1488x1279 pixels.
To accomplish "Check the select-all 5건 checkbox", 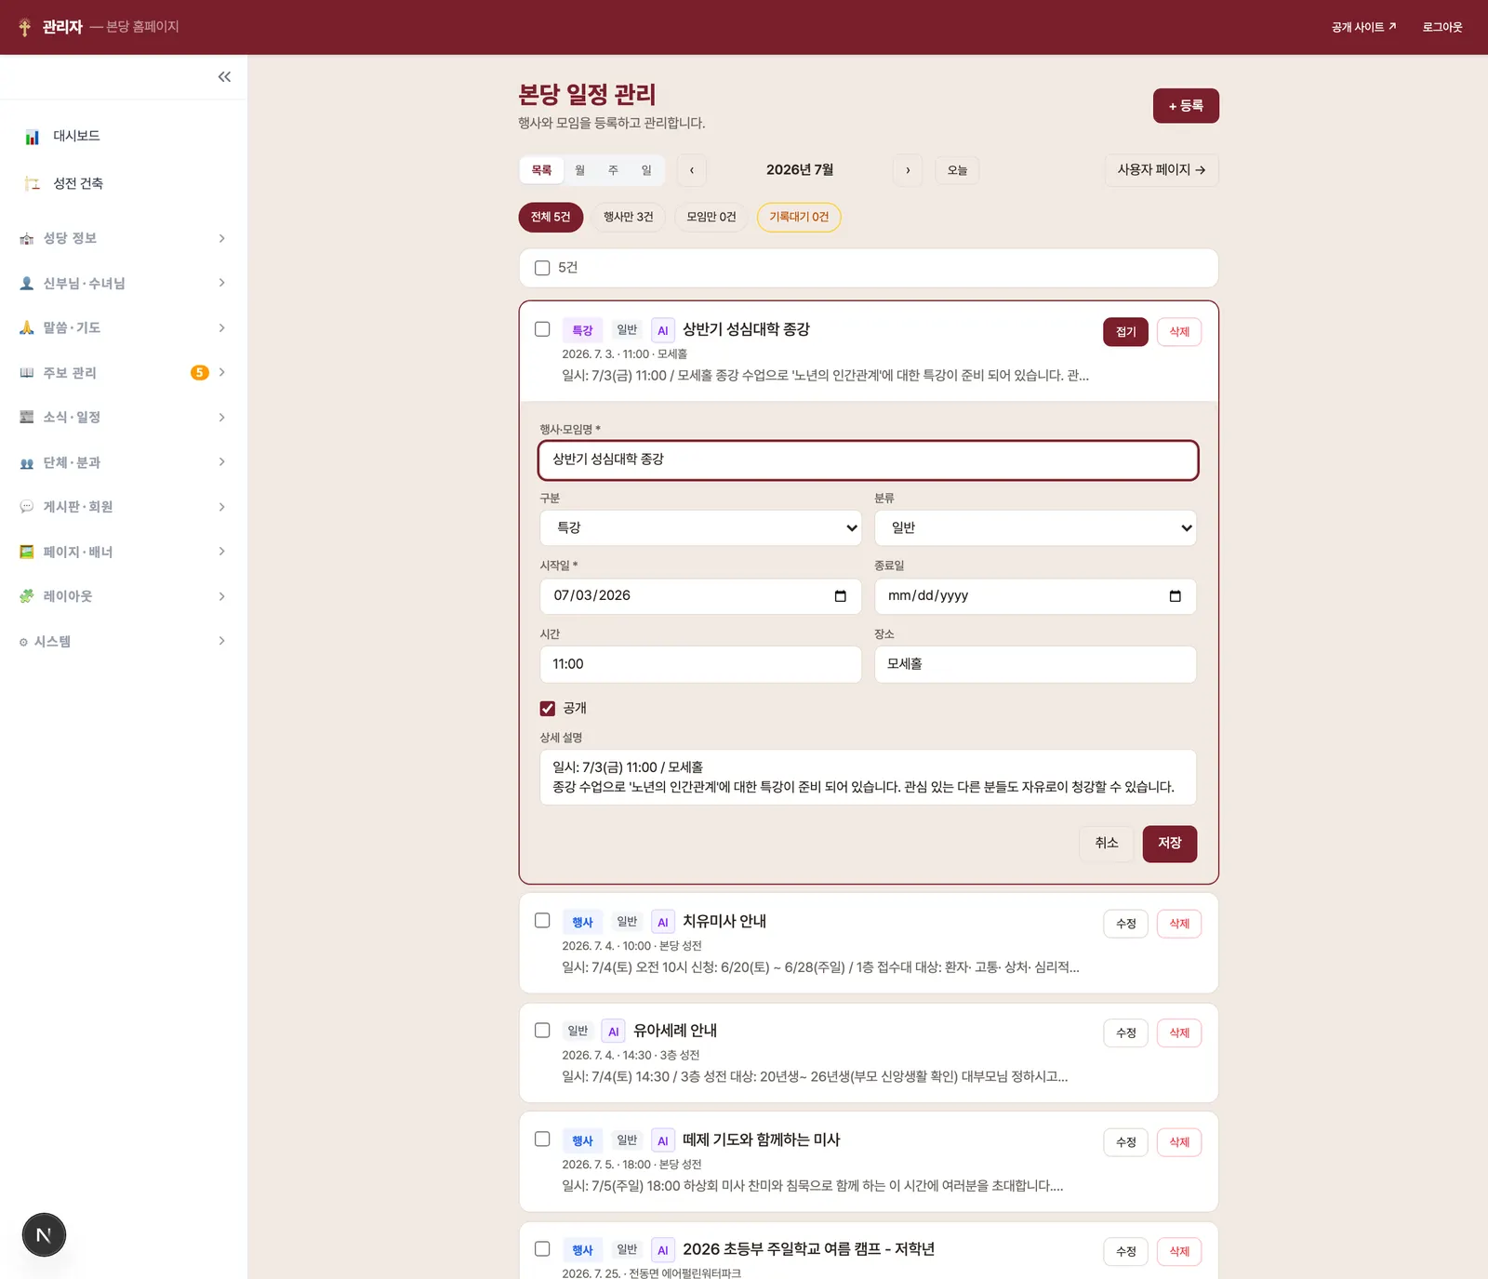I will click(542, 268).
